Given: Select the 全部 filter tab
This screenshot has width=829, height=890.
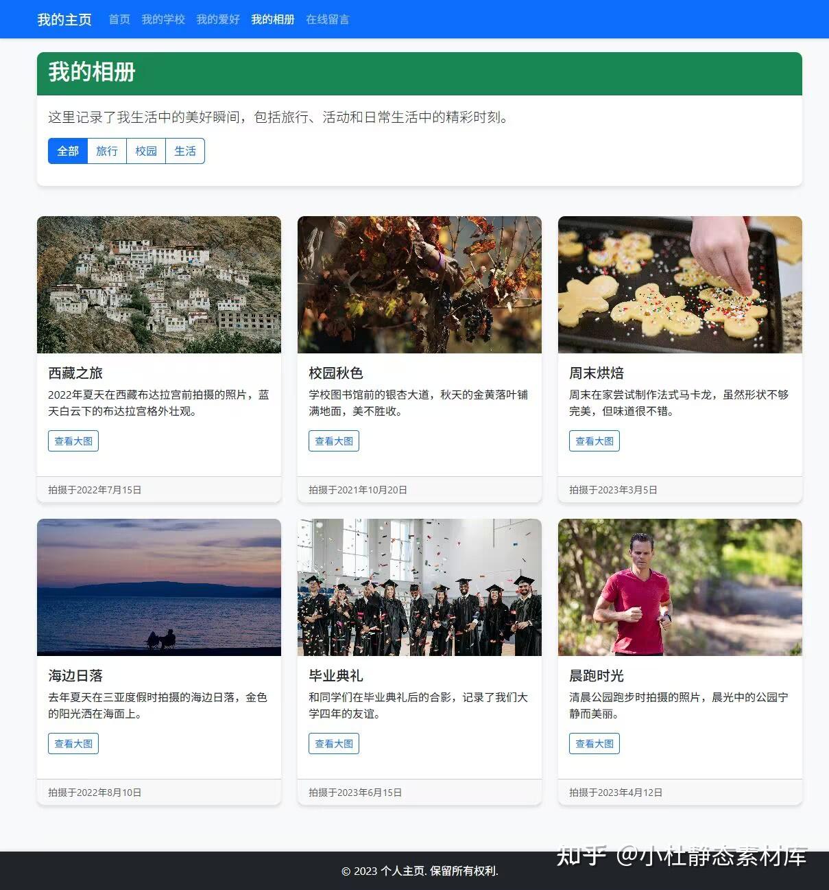Looking at the screenshot, I should 67,151.
